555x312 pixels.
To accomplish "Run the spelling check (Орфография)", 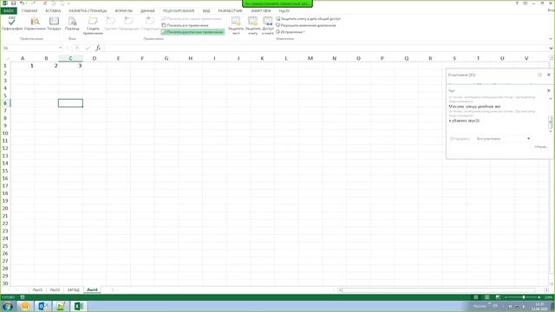I will [11, 23].
